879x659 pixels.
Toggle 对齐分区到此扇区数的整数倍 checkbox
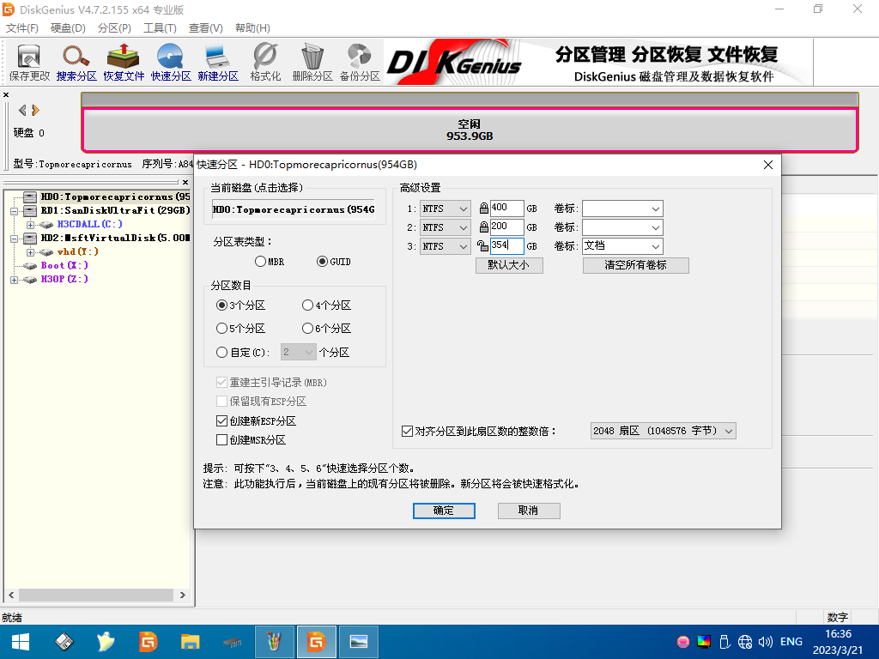point(407,431)
